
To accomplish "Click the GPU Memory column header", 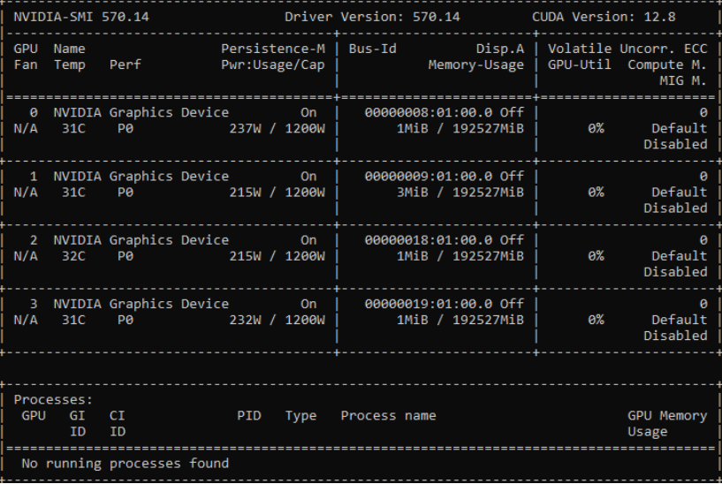I will [x=667, y=415].
